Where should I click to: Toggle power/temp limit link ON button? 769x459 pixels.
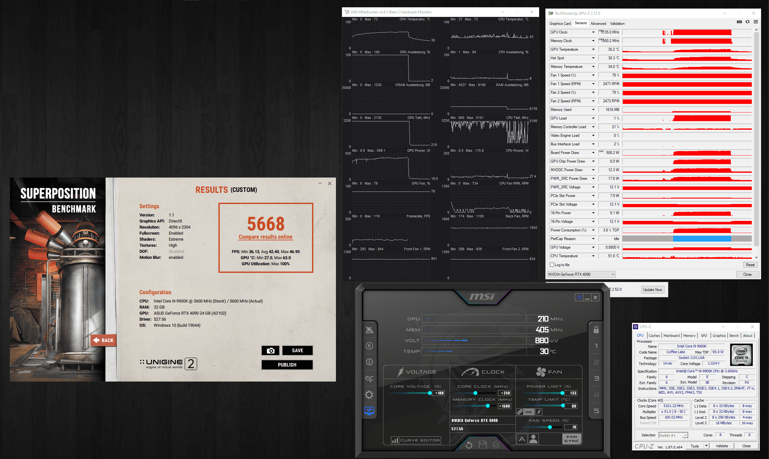point(528,412)
